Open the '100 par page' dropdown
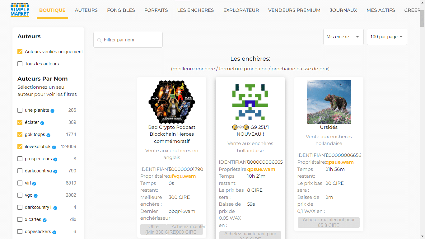 (x=387, y=37)
